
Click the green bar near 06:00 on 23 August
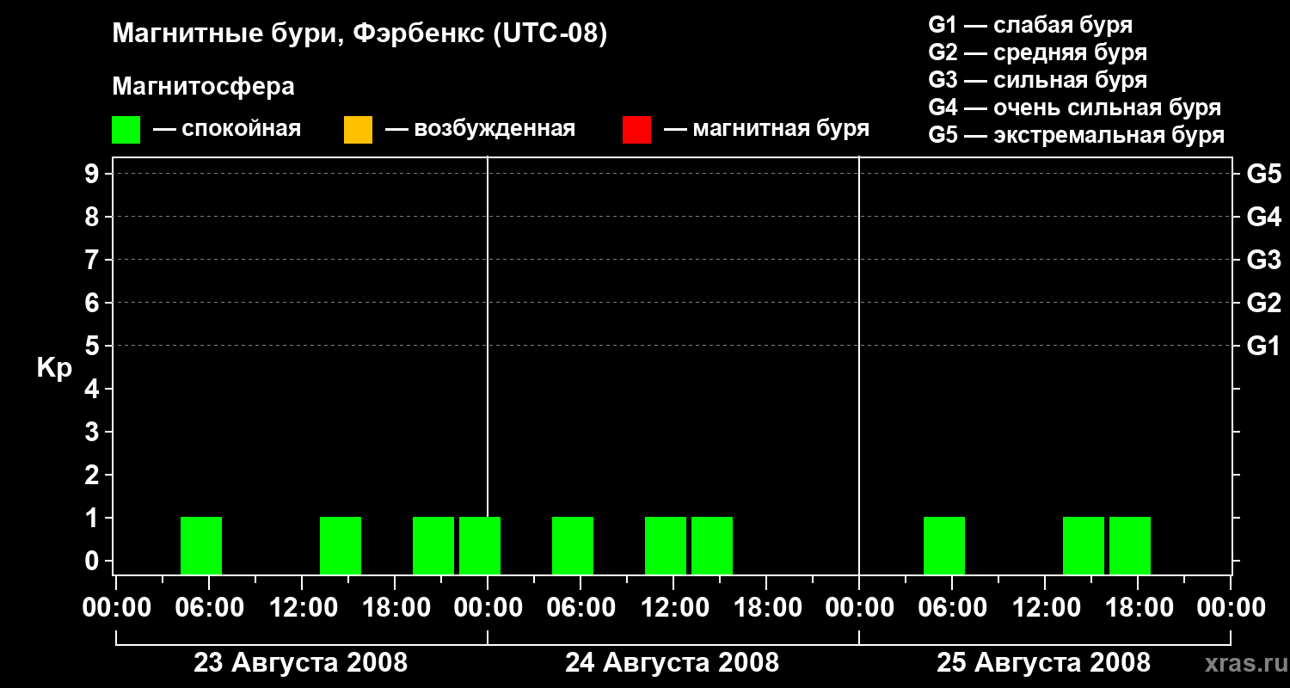pyautogui.click(x=201, y=545)
